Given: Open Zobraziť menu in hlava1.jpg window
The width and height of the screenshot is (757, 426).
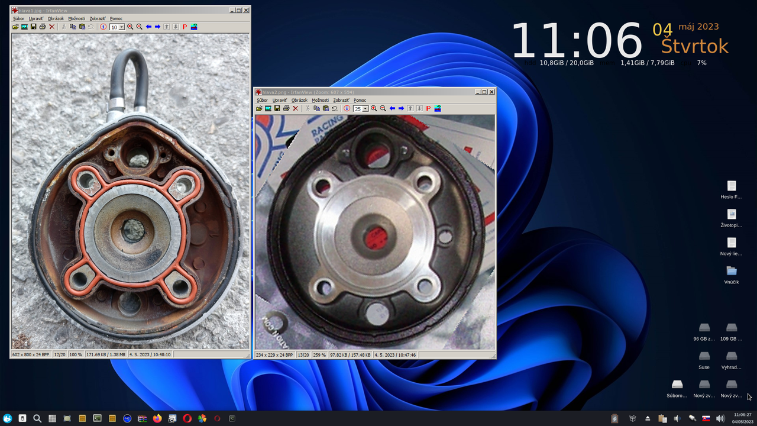Looking at the screenshot, I should point(98,18).
